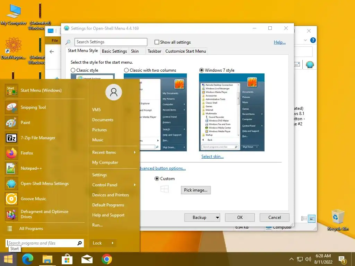Select the Classic style radio button
This screenshot has width=355, height=266.
73,70
